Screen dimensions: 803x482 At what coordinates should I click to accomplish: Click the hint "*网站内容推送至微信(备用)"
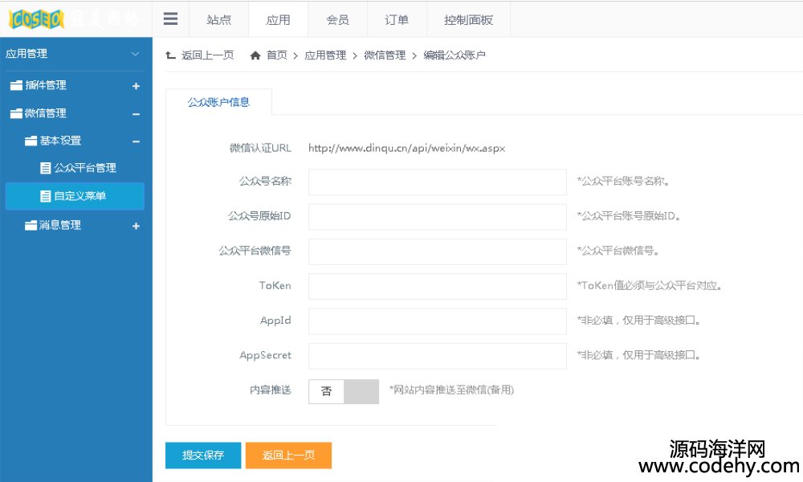(451, 390)
